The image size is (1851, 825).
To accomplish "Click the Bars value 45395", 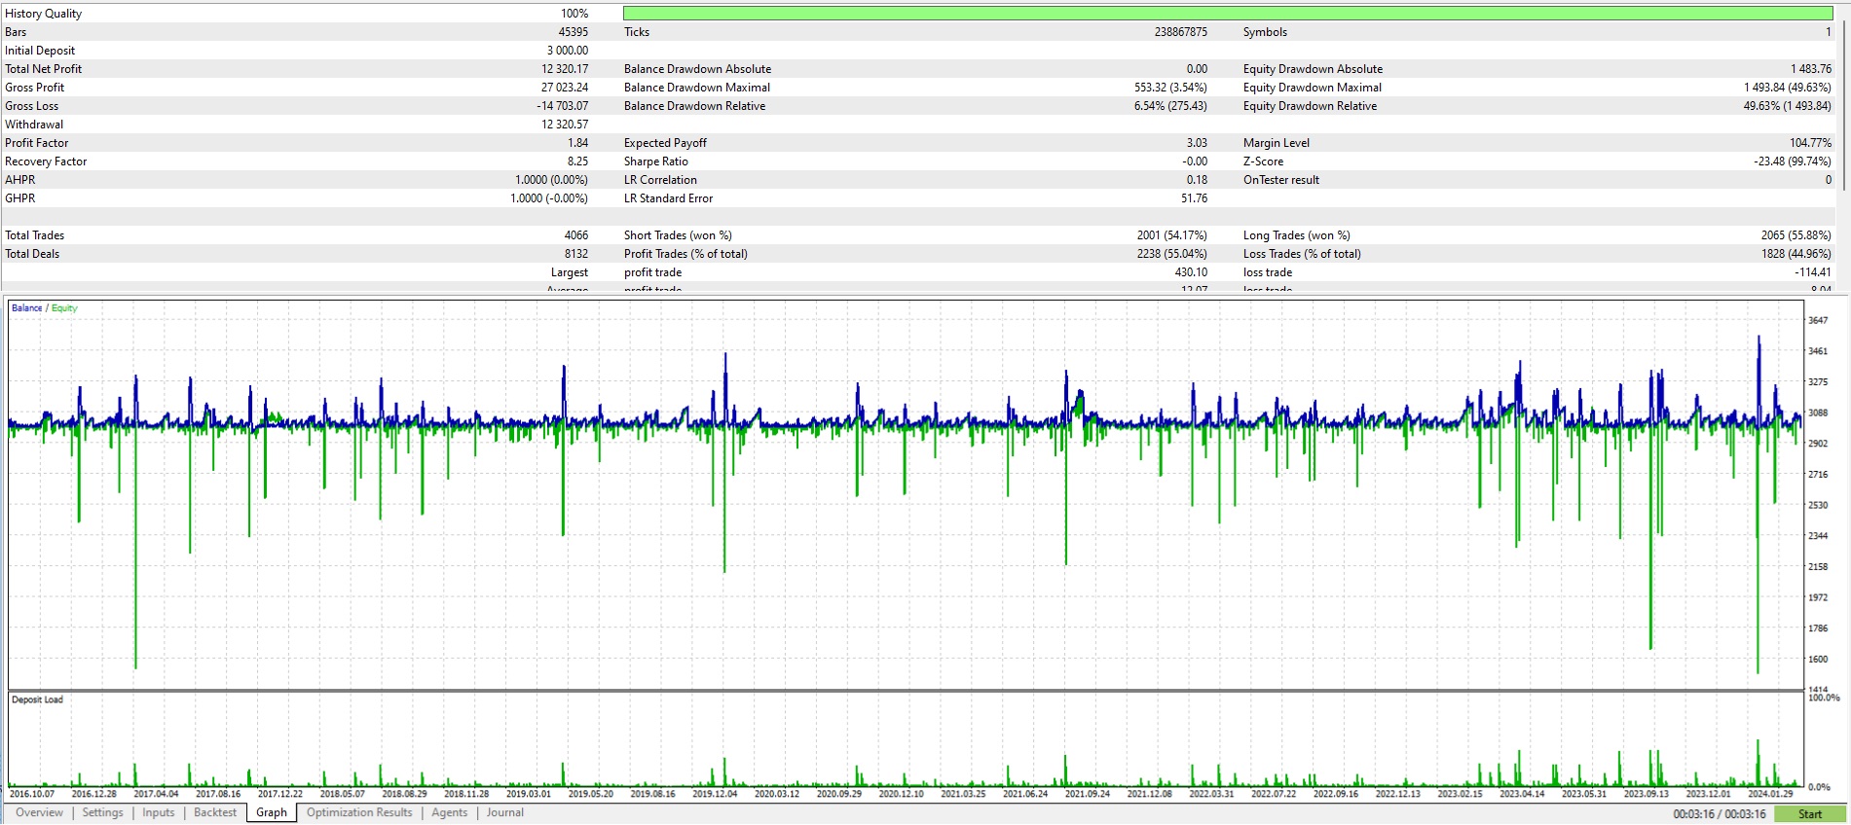I will 574,32.
